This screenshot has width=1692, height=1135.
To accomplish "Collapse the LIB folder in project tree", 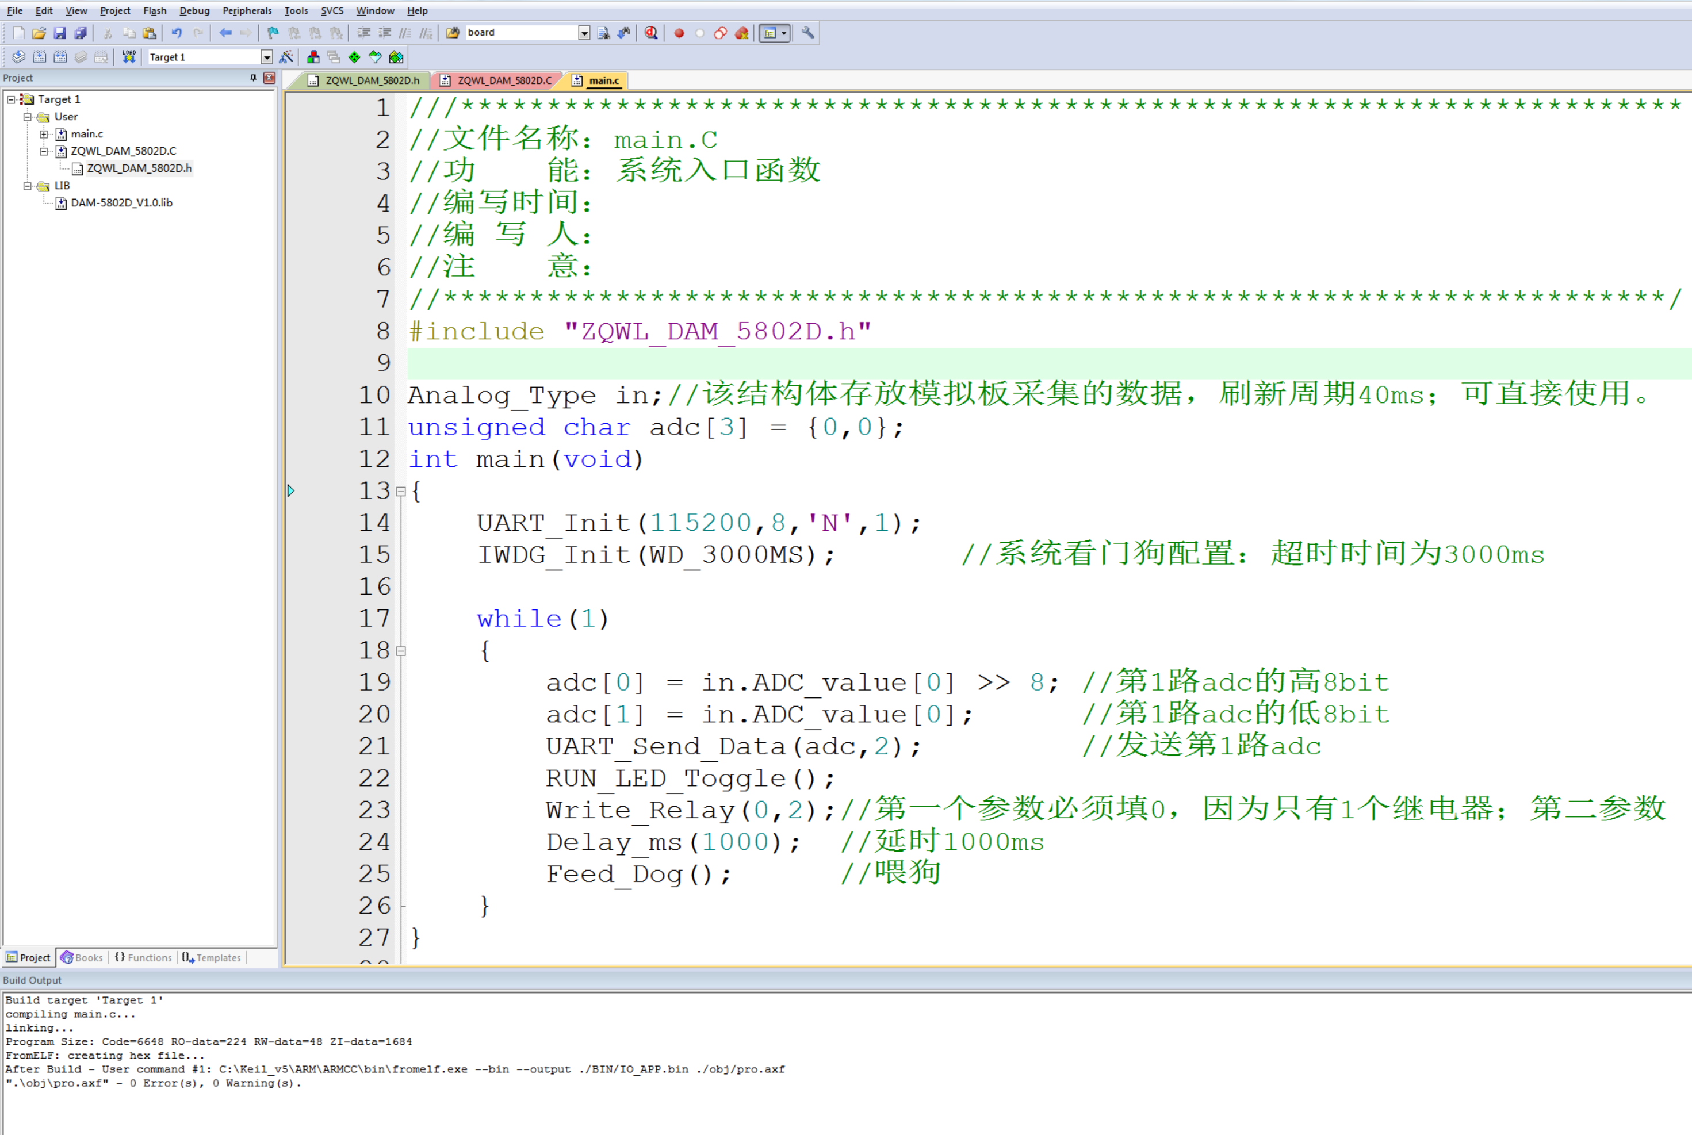I will [28, 186].
